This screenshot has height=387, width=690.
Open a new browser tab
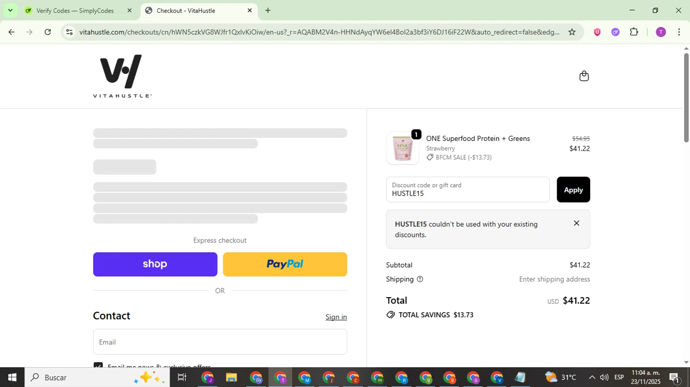pyautogui.click(x=268, y=11)
